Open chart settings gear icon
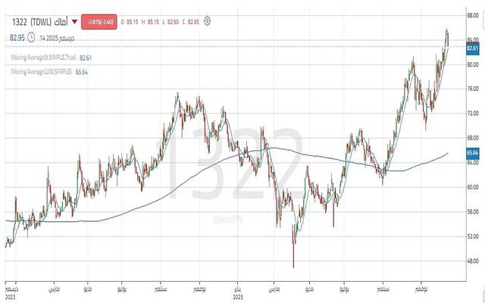485x303 pixels. [x=208, y=22]
